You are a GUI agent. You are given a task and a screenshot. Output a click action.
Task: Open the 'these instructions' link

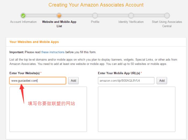[x=53, y=52]
